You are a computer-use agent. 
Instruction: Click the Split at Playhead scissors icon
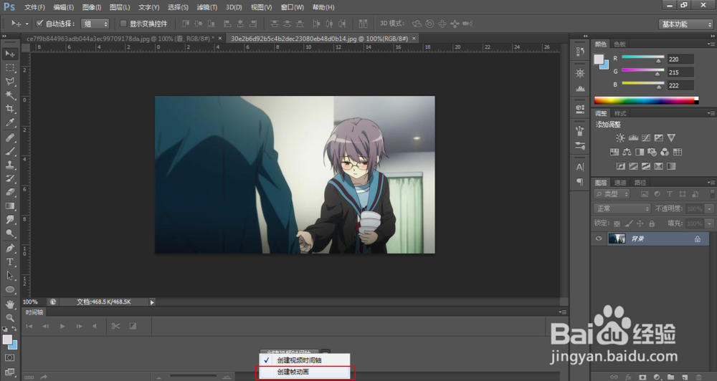point(115,326)
